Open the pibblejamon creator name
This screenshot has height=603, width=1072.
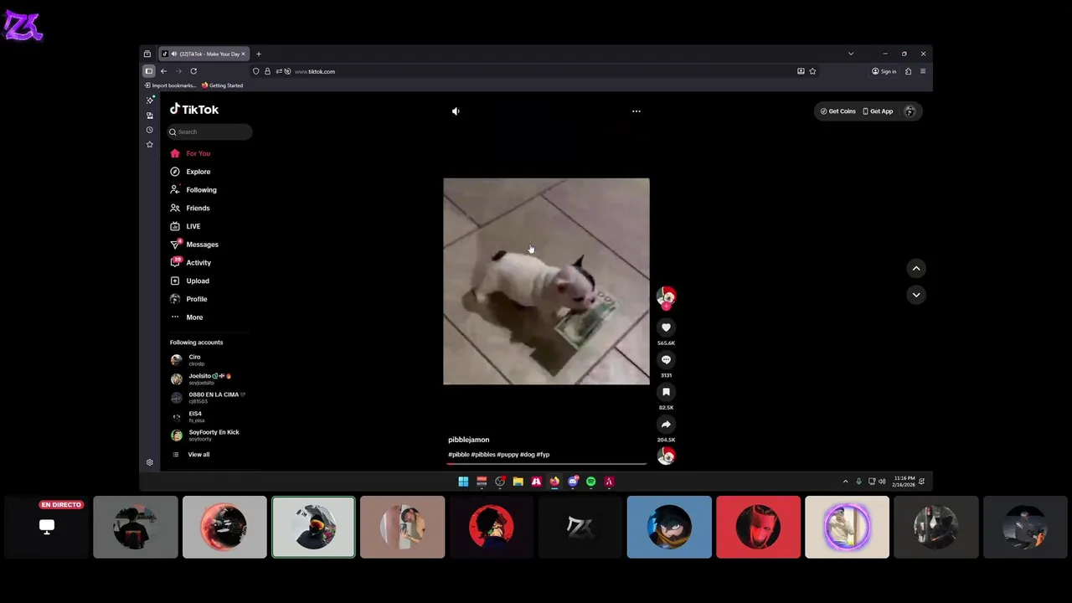[x=469, y=440]
